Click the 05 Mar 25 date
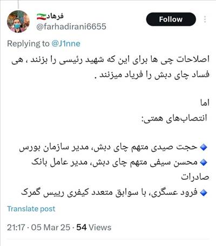 (51, 227)
